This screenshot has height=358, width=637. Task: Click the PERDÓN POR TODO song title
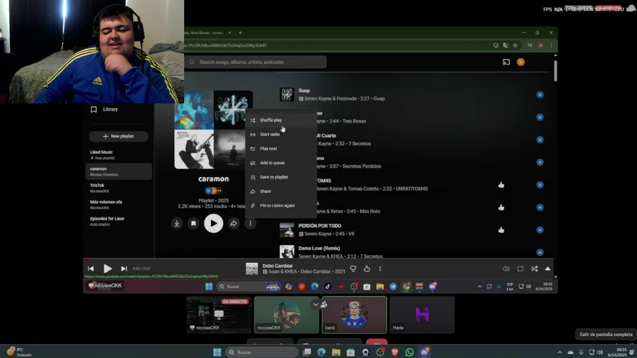[x=319, y=226]
